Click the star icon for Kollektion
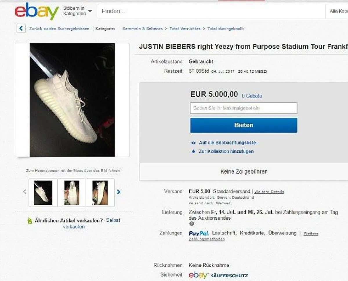This screenshot has width=348, height=281. 193,151
